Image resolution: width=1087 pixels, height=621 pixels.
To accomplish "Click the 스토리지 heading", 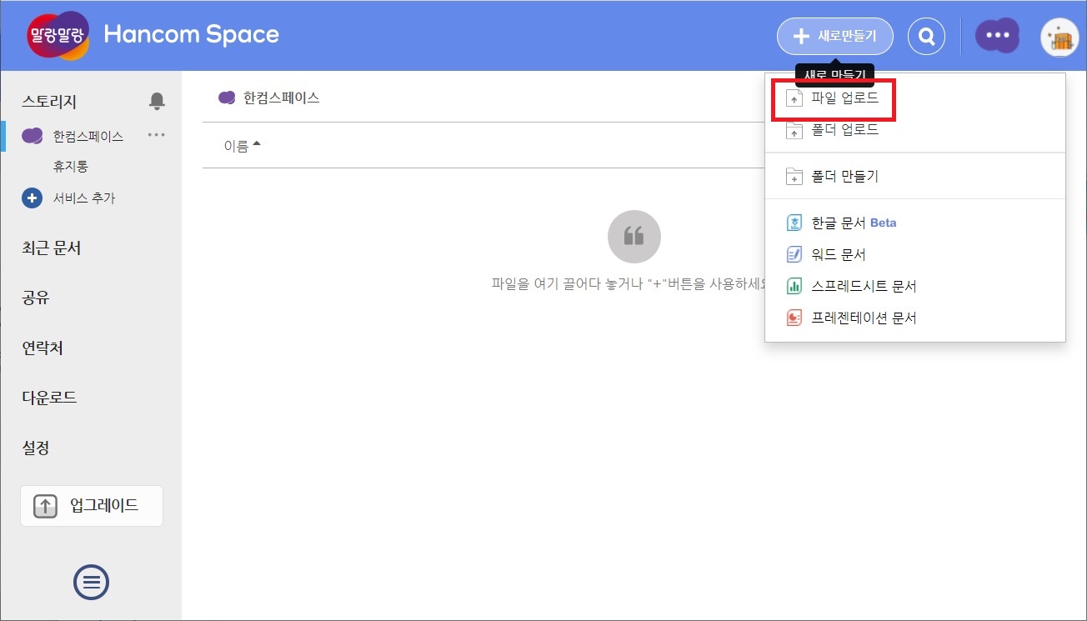I will tap(49, 102).
